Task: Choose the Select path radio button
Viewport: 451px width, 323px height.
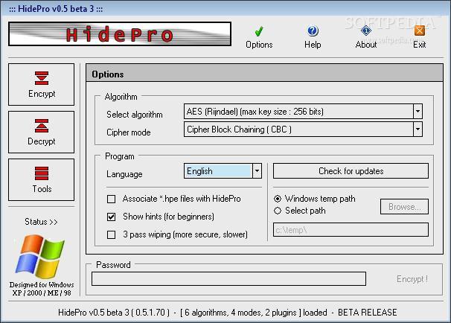Action: (x=278, y=211)
